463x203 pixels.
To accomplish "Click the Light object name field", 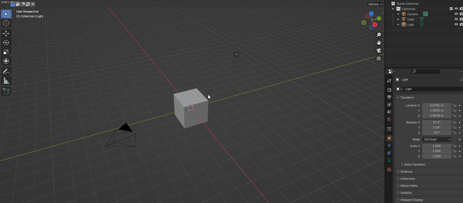I will coord(433,89).
